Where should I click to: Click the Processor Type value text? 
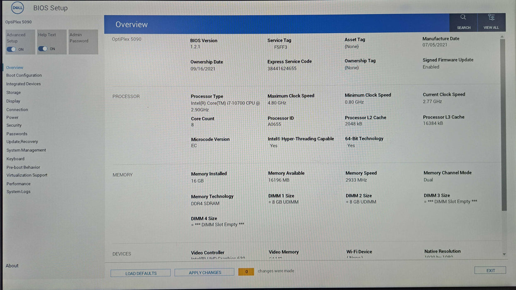(x=225, y=106)
